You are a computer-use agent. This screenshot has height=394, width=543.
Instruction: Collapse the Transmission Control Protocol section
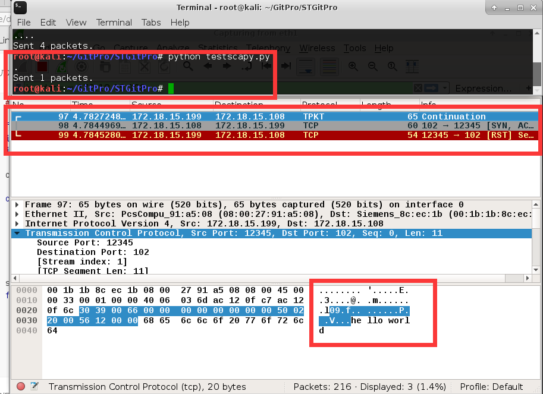[17, 234]
